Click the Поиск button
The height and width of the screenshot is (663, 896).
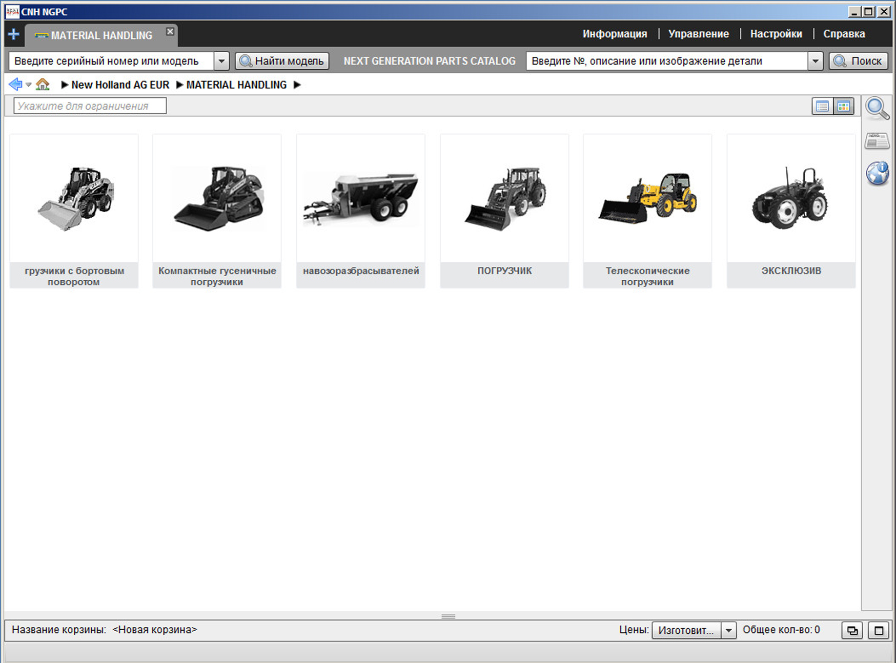tap(858, 61)
